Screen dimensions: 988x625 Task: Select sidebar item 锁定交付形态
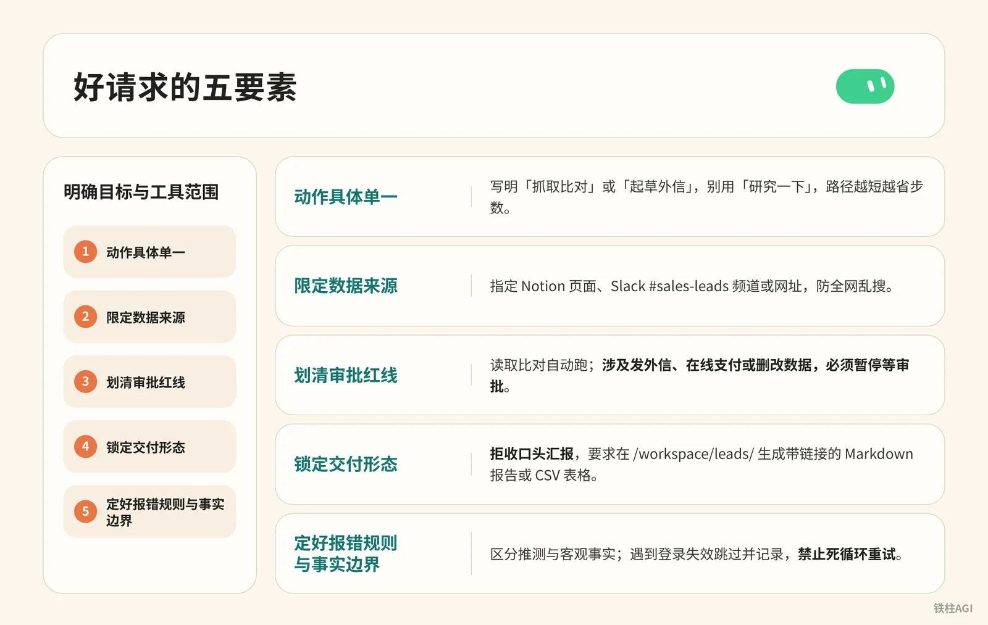pos(149,446)
